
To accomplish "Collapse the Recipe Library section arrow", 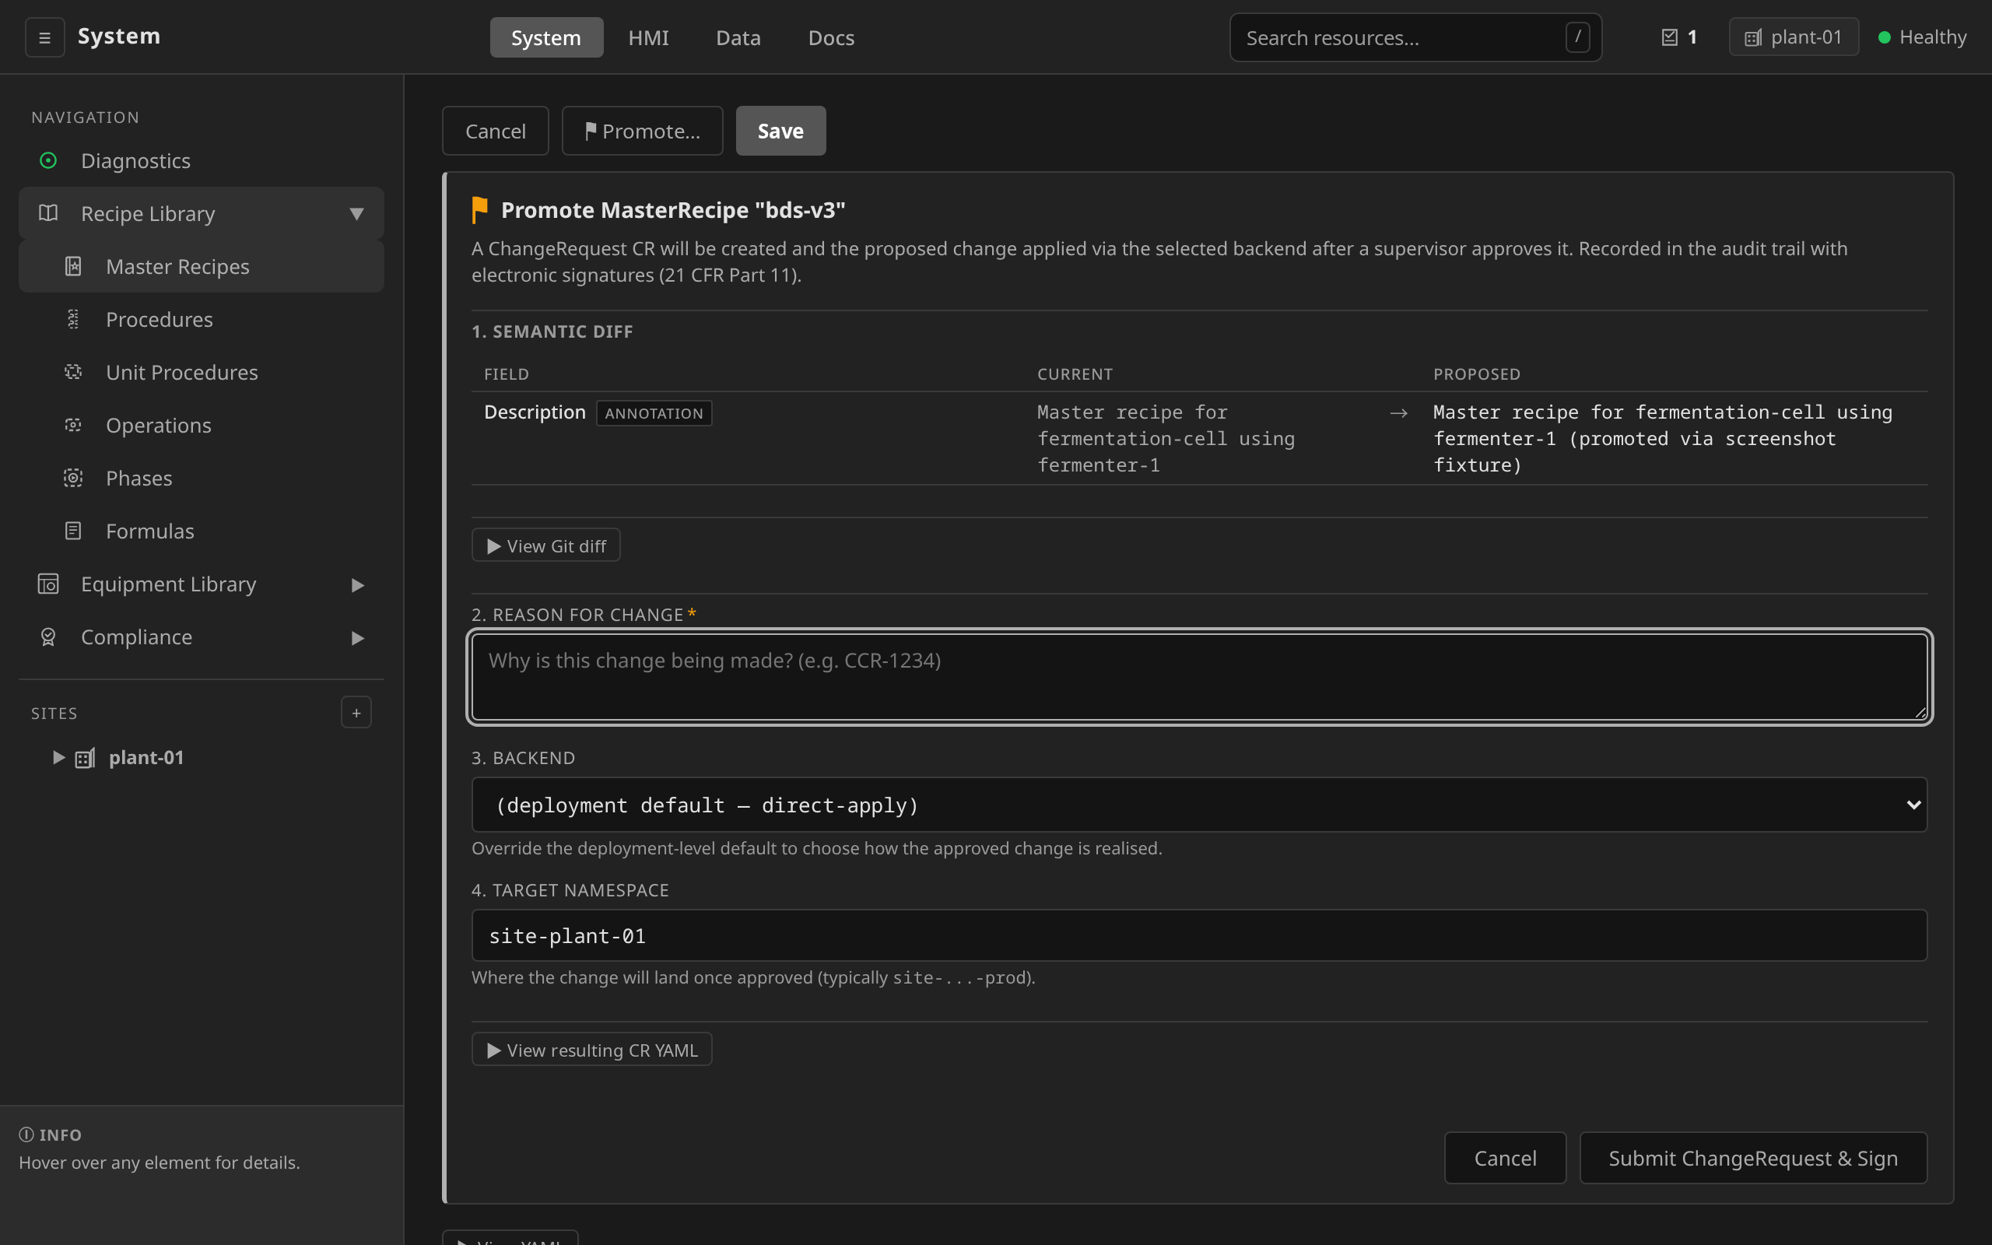I will point(356,214).
